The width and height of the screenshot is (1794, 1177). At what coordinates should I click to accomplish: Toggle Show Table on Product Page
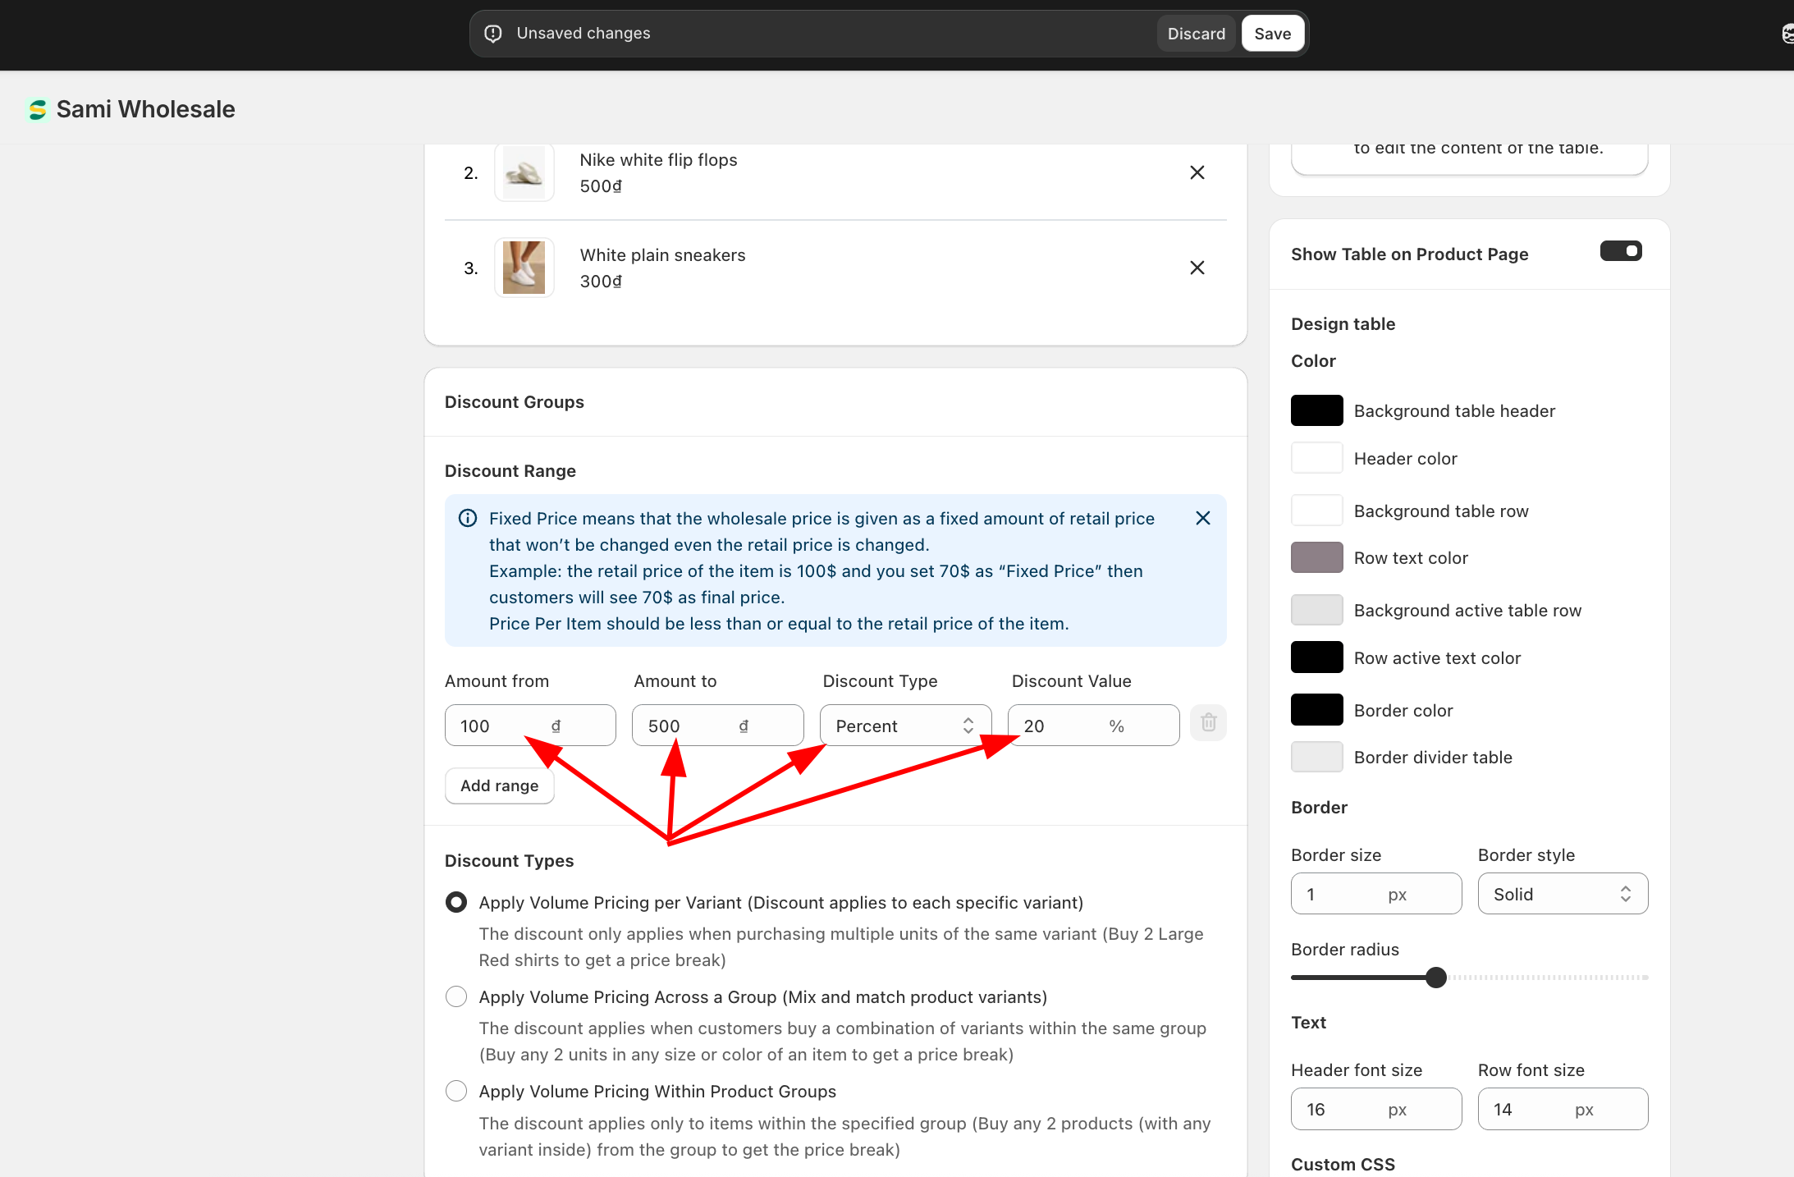(x=1620, y=251)
